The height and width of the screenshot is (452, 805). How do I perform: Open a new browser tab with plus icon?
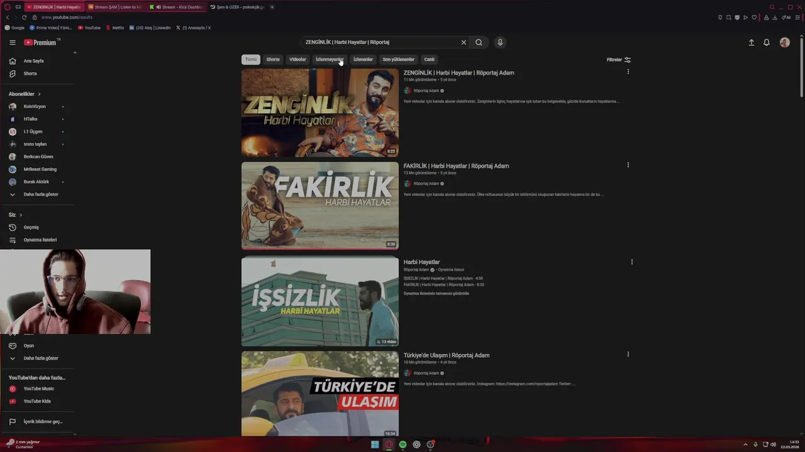pos(272,7)
